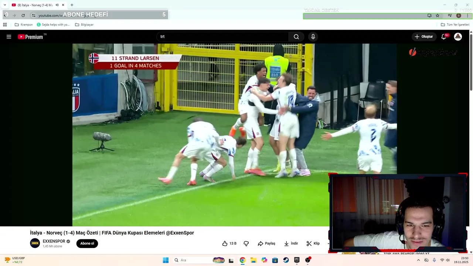Open Tüm Yer İşaretleri folder
473x266 pixels.
point(455,25)
